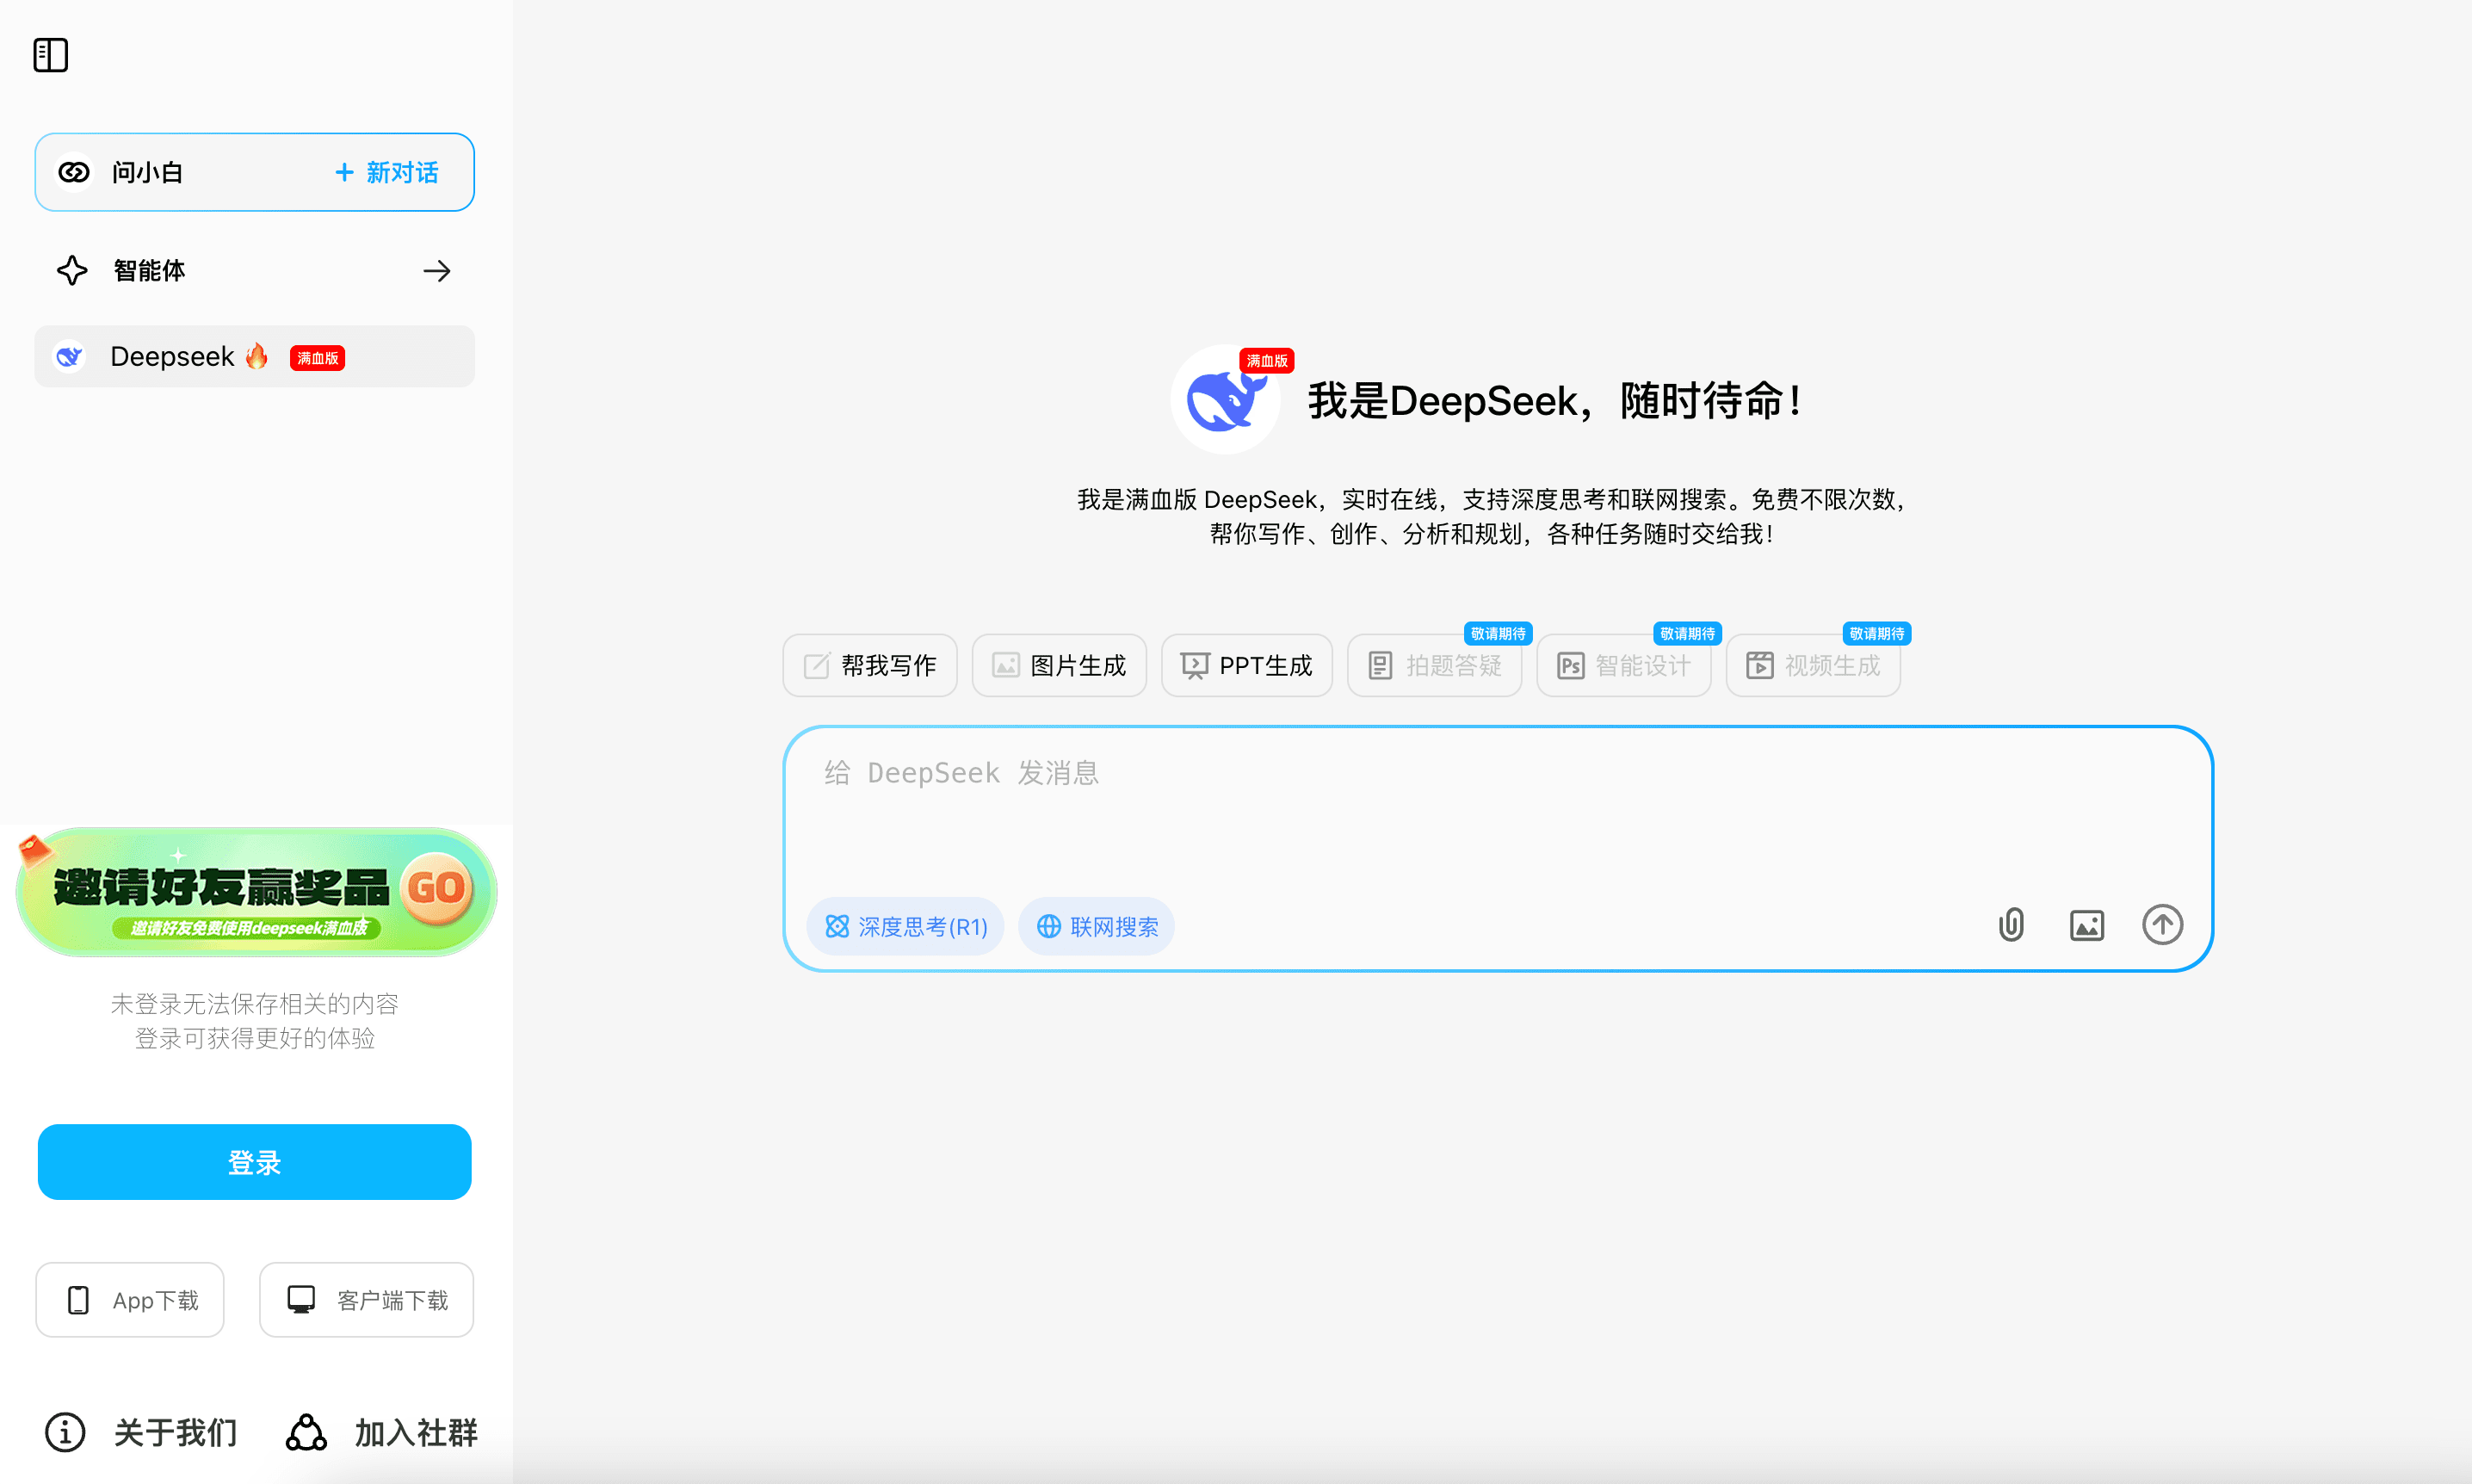Toggle 深度思考(R1) mode

click(x=905, y=926)
